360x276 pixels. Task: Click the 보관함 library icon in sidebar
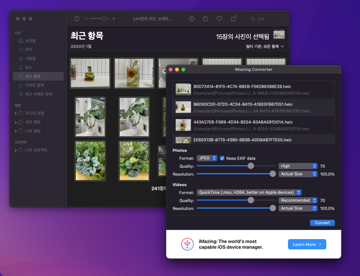pyautogui.click(x=20, y=41)
